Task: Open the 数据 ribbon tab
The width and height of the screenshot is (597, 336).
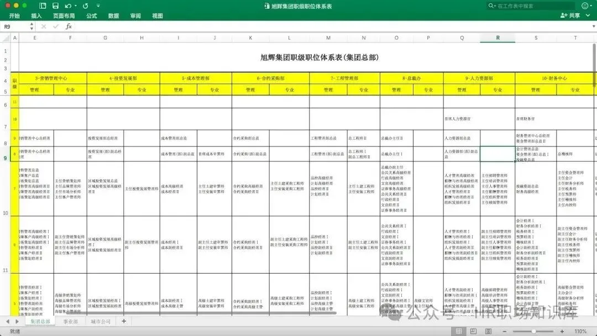Action: [113, 15]
